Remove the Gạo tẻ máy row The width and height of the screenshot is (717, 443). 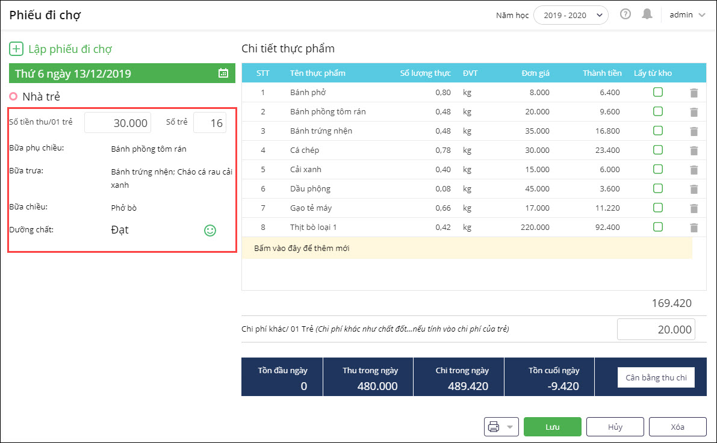point(694,208)
